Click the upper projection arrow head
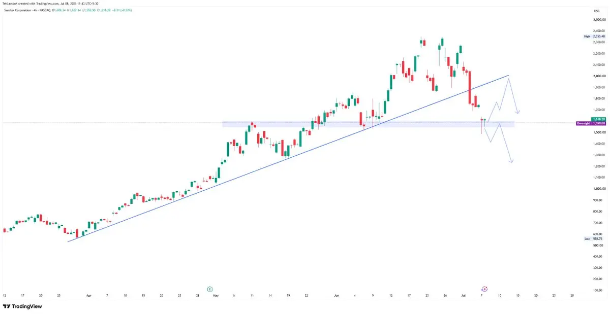 pyautogui.click(x=517, y=112)
